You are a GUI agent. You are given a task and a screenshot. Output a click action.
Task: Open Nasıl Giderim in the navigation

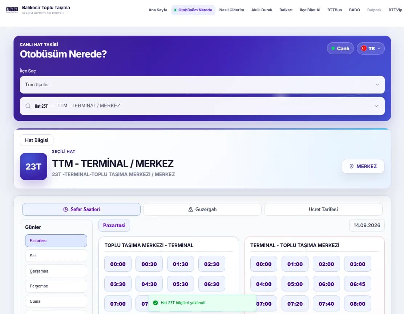[232, 10]
